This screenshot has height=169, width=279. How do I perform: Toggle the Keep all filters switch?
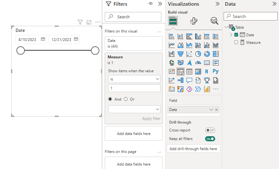coord(210,139)
